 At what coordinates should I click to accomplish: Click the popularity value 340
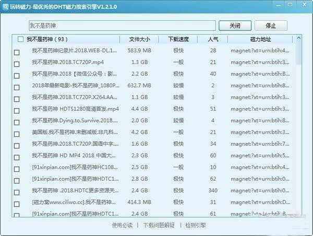pos(213,191)
